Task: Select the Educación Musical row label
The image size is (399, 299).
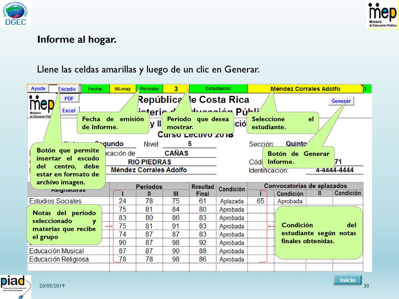Action: [56, 251]
